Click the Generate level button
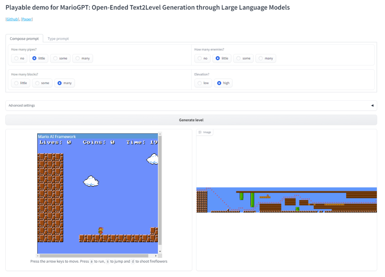 point(191,120)
